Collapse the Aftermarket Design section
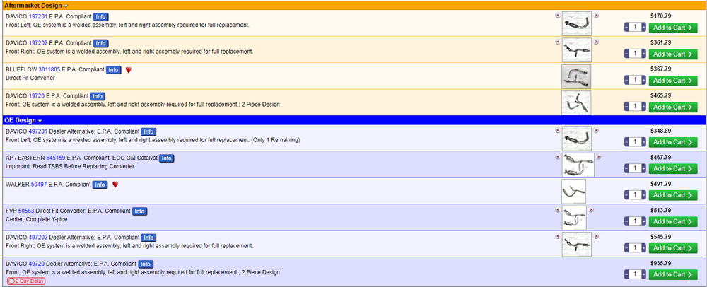Image resolution: width=707 pixels, height=287 pixels. pos(66,6)
